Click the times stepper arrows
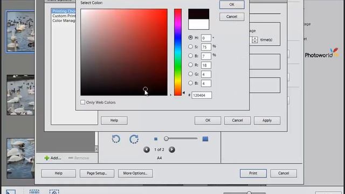Viewport: 345px width, 194px height. 255,40
